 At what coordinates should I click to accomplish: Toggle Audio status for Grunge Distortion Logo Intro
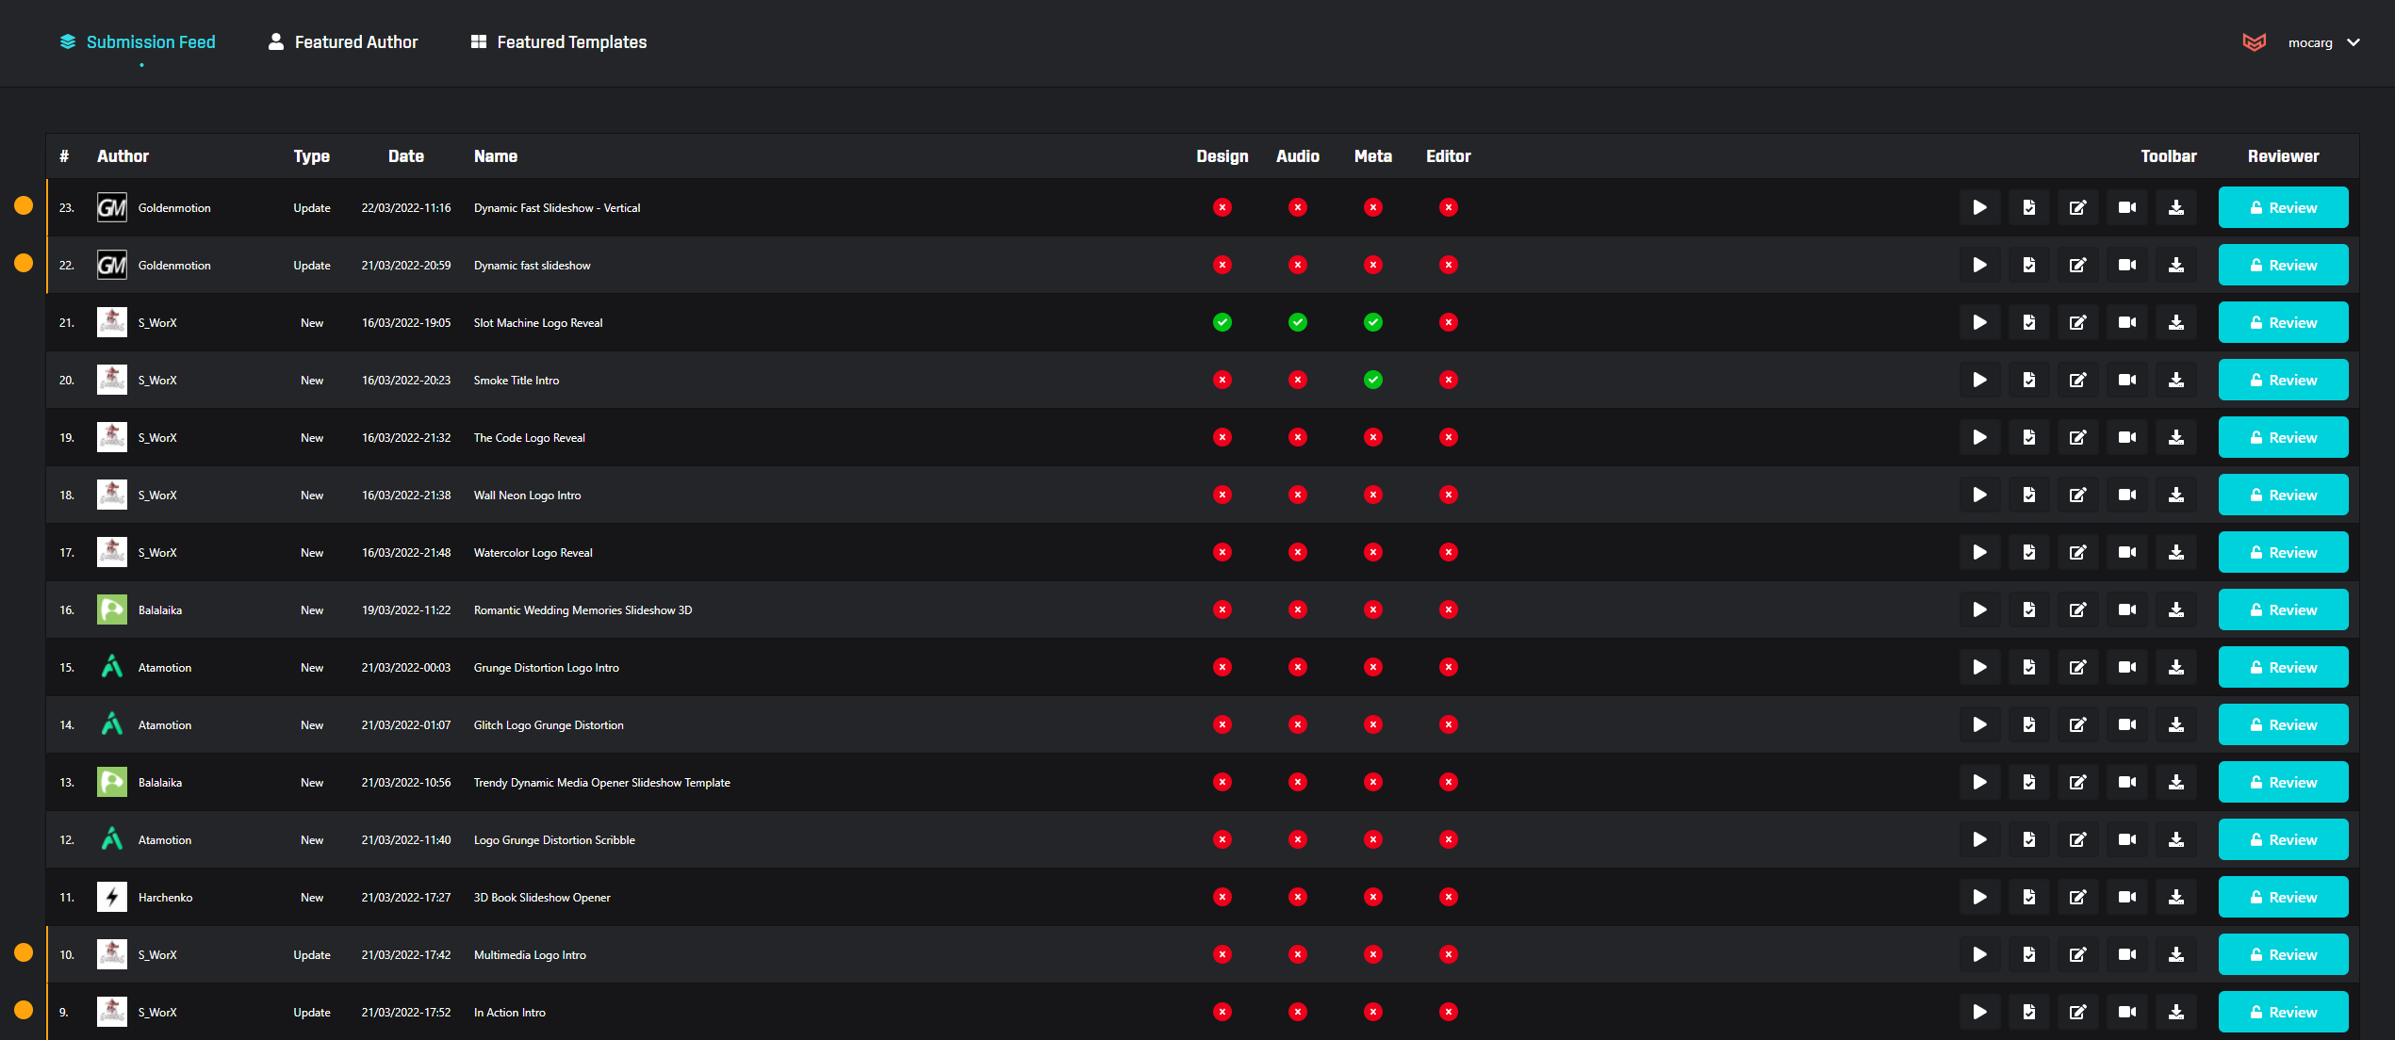[x=1297, y=667]
